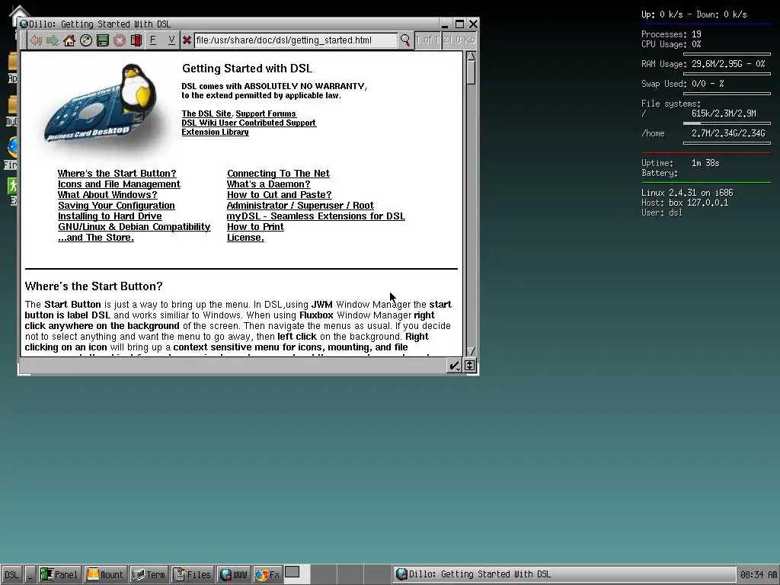
Task: Click the '1 of 1' images counter
Action: click(427, 40)
